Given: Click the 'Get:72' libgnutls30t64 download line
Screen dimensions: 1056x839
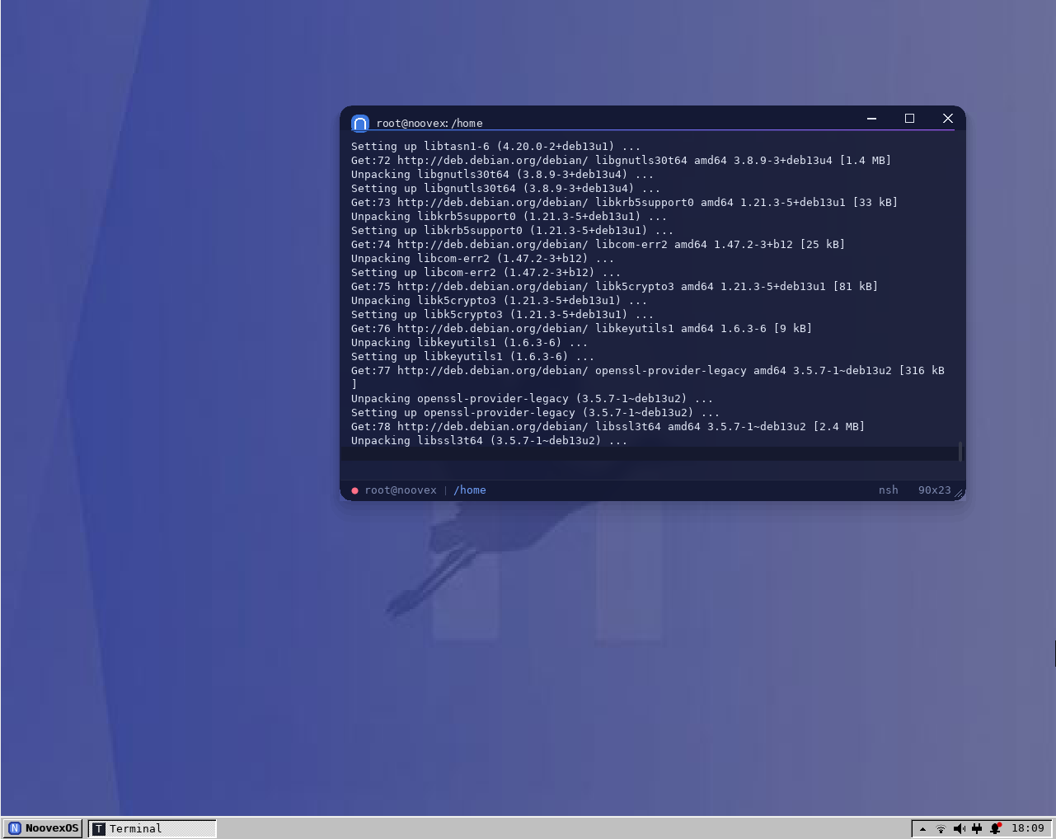Looking at the screenshot, I should tap(621, 161).
